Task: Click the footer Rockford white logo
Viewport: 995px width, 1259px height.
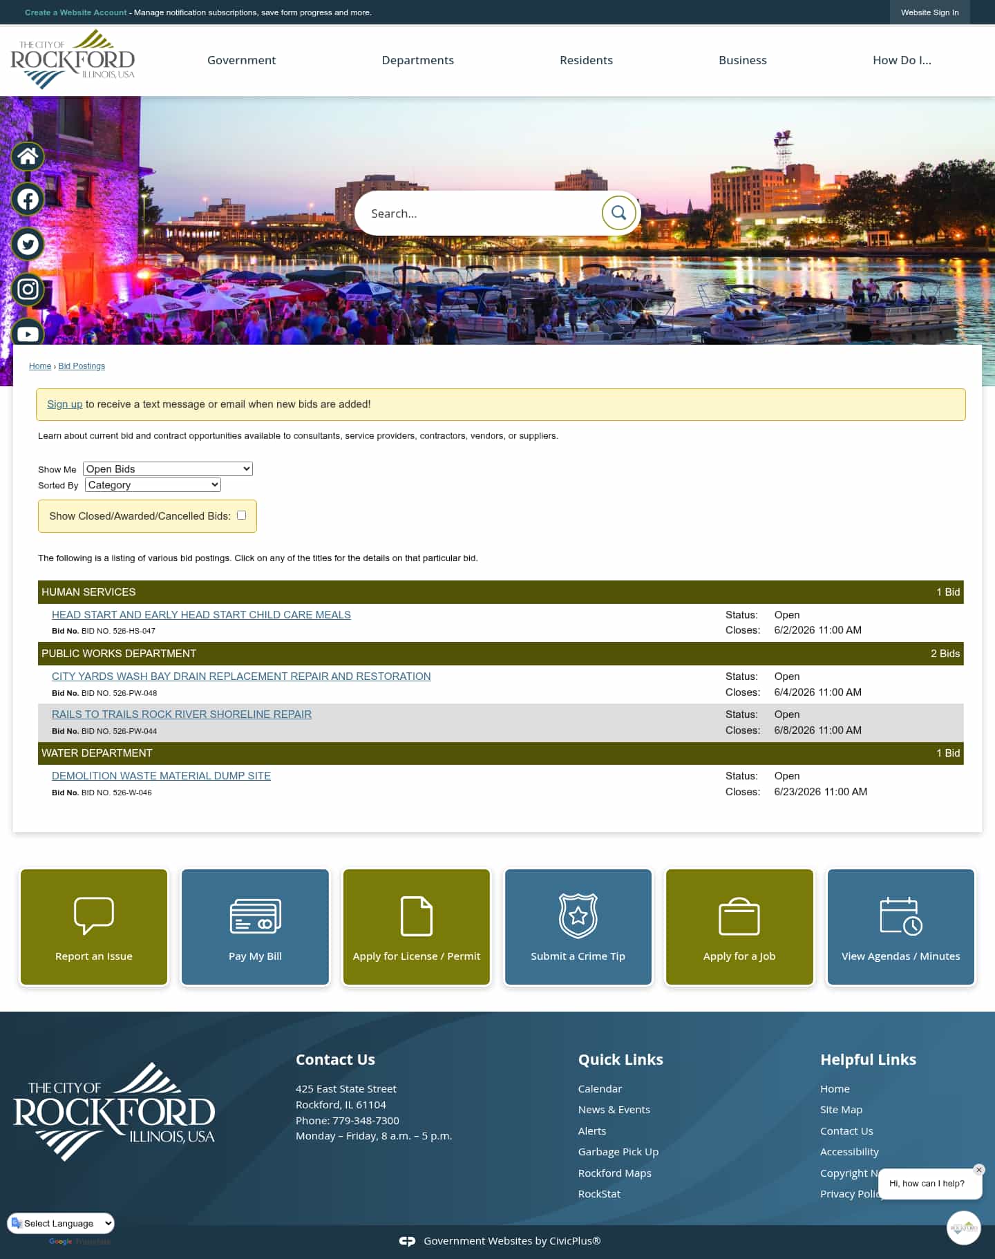Action: coord(114,1112)
